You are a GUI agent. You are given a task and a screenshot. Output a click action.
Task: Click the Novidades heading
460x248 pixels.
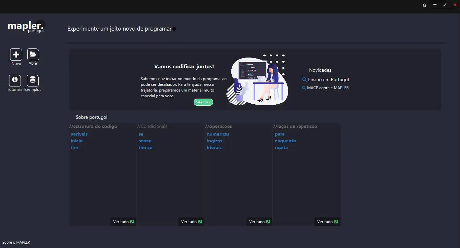pyautogui.click(x=320, y=70)
